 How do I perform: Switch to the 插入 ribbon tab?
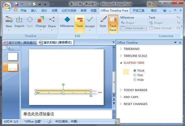tap(34, 11)
